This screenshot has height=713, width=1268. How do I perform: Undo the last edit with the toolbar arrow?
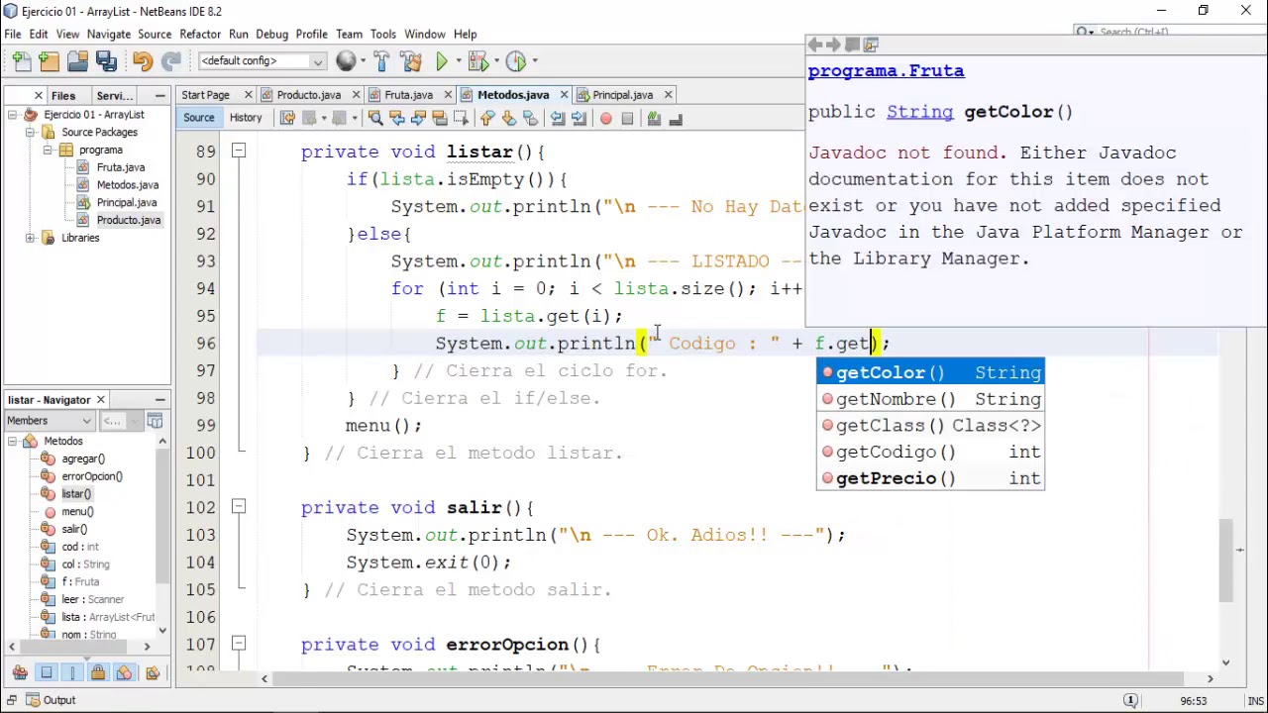[142, 61]
